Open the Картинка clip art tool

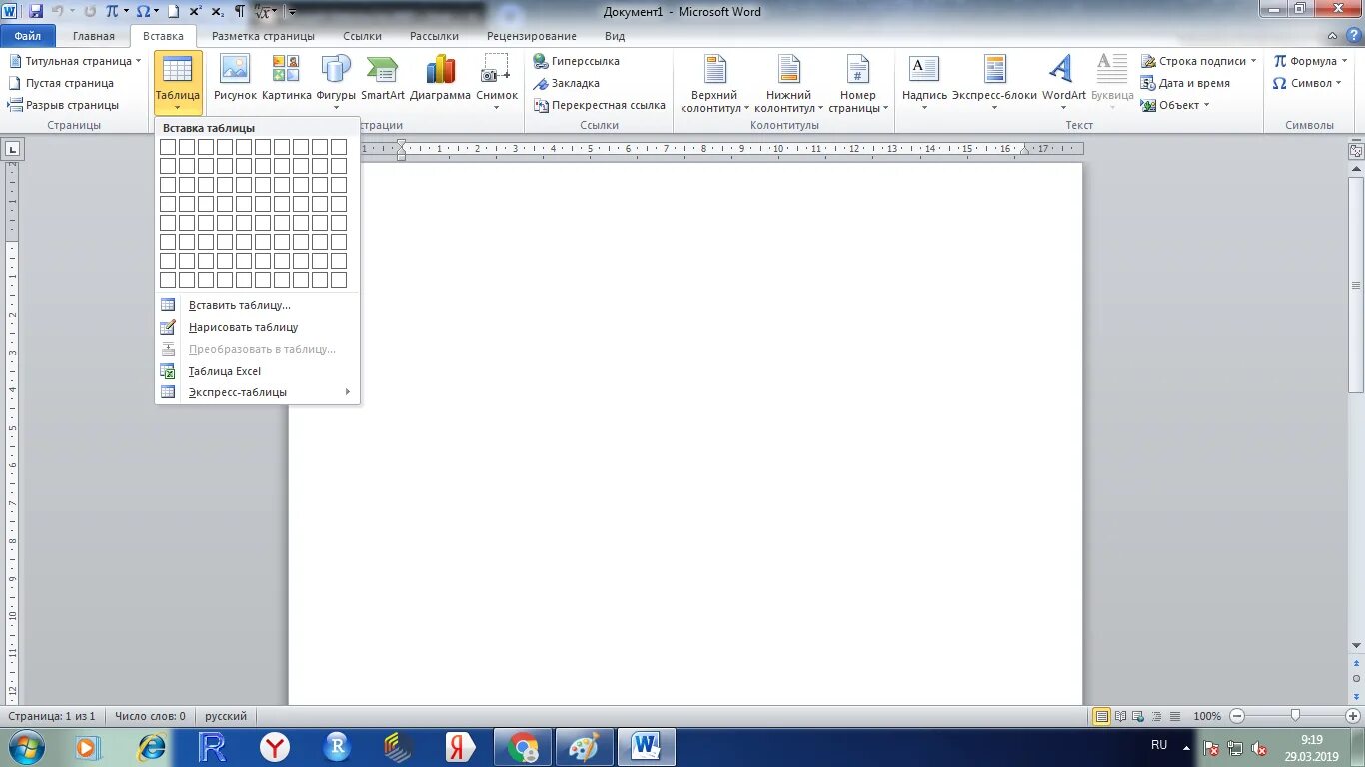[287, 77]
